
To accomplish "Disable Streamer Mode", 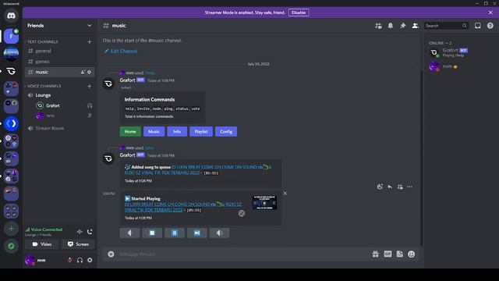I will click(299, 12).
